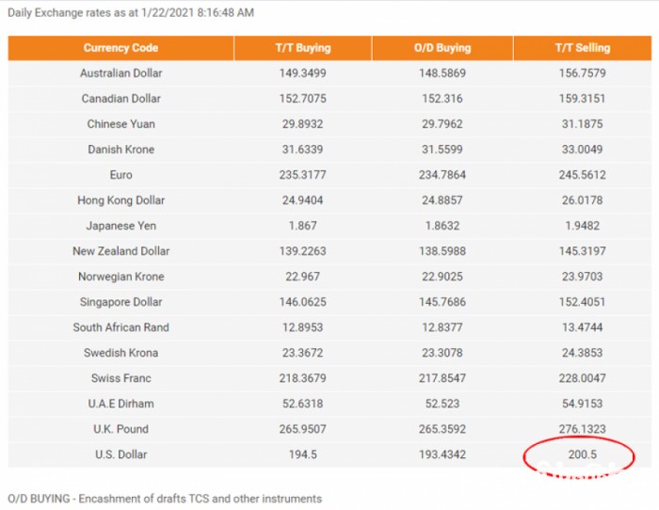This screenshot has width=659, height=510.
Task: Click the U.S. Dollar currency name
Action: 121,454
